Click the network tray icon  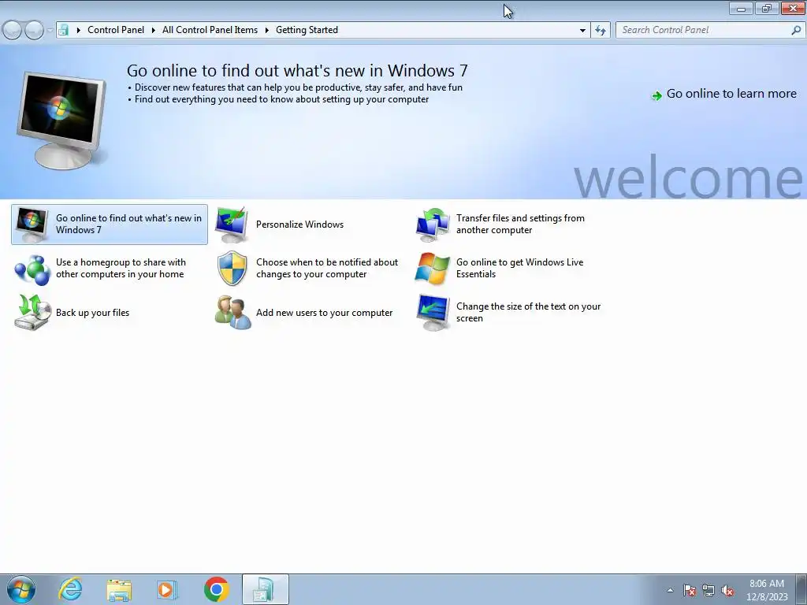pyautogui.click(x=708, y=590)
